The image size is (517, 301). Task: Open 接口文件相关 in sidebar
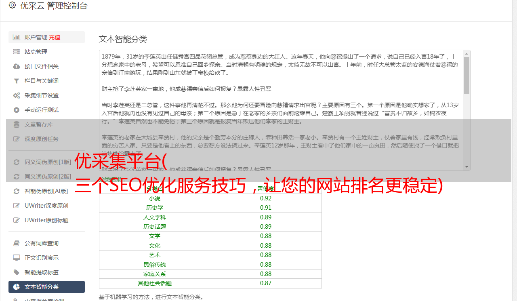click(46, 66)
